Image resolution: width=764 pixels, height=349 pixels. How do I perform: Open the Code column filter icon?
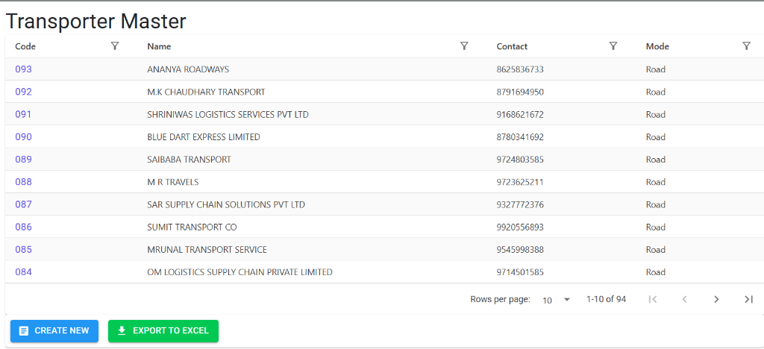[114, 46]
